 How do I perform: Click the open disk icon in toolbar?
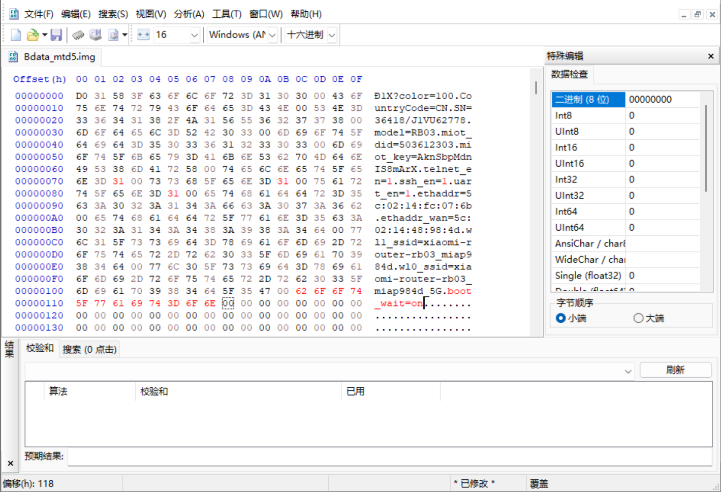click(96, 35)
